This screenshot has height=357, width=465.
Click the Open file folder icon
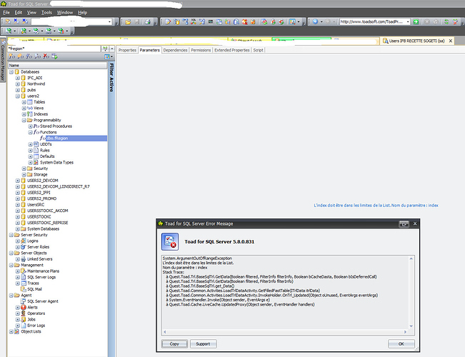(128, 21)
